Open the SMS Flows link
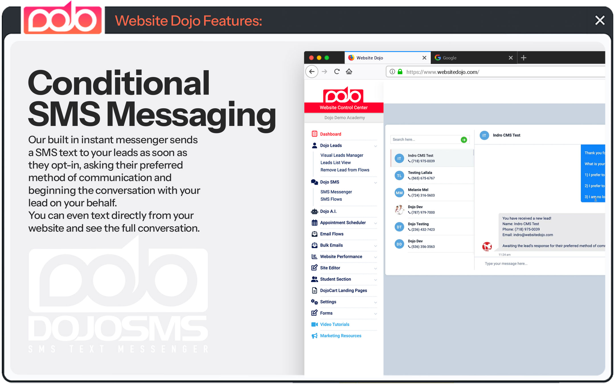The height and width of the screenshot is (384, 615). pyautogui.click(x=331, y=199)
